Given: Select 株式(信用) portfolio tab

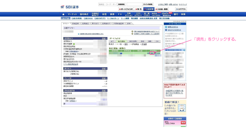Looking at the screenshot, I should point(133,41).
